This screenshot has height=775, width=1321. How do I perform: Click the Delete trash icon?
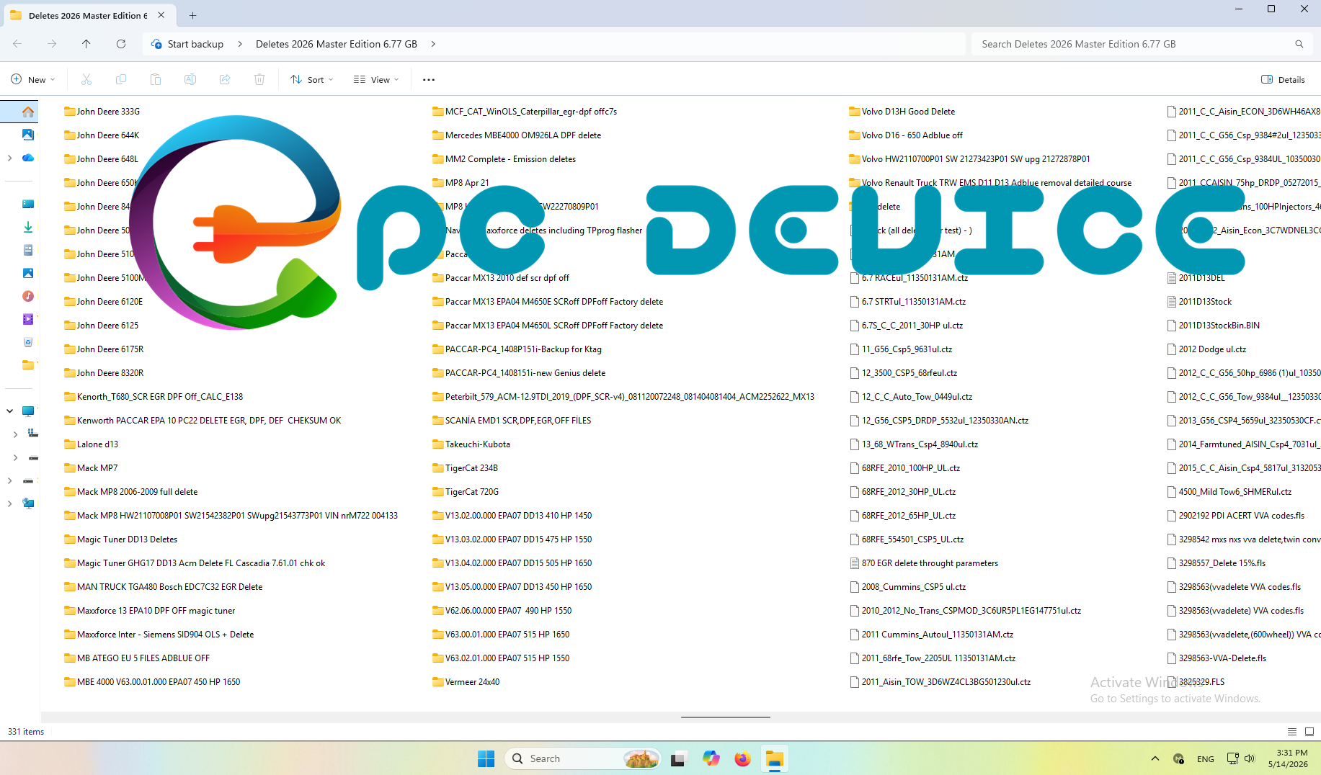[x=259, y=79]
